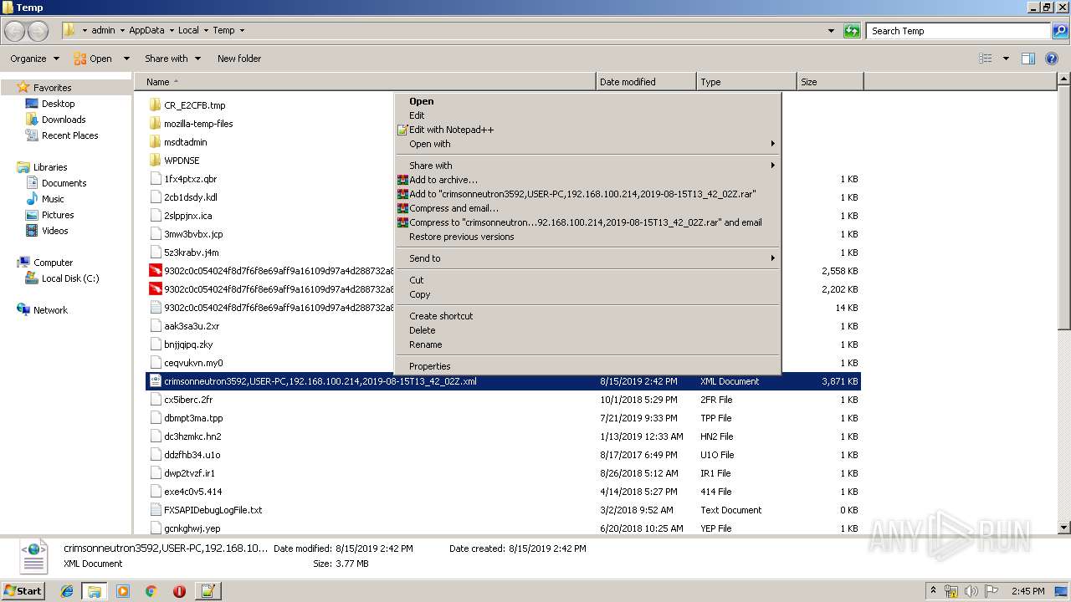Expand Open with submenu
The image size is (1071, 602).
pos(587,144)
